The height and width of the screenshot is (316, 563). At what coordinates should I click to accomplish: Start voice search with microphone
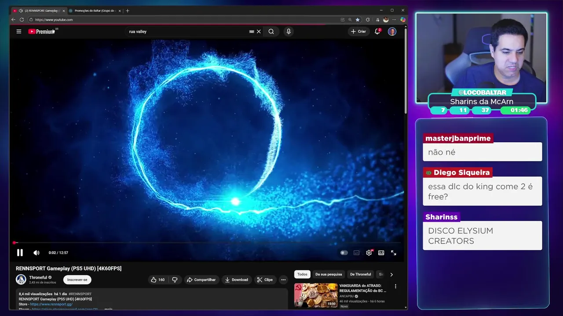tap(289, 32)
